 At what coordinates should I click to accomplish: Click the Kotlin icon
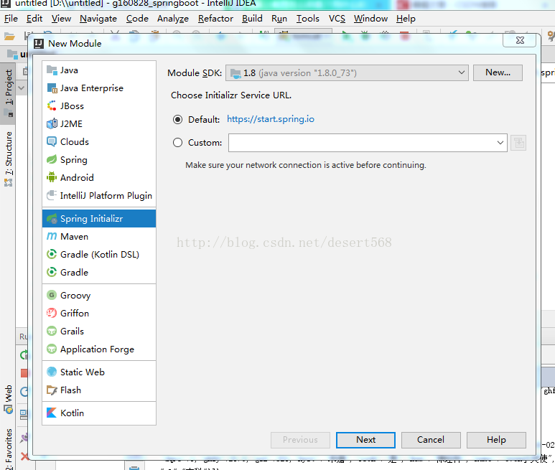[x=52, y=413]
